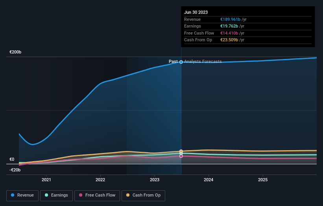Image resolution: width=323 pixels, height=206 pixels.
Task: Click the Cash From Op label in tooltip
Action: [x=198, y=40]
